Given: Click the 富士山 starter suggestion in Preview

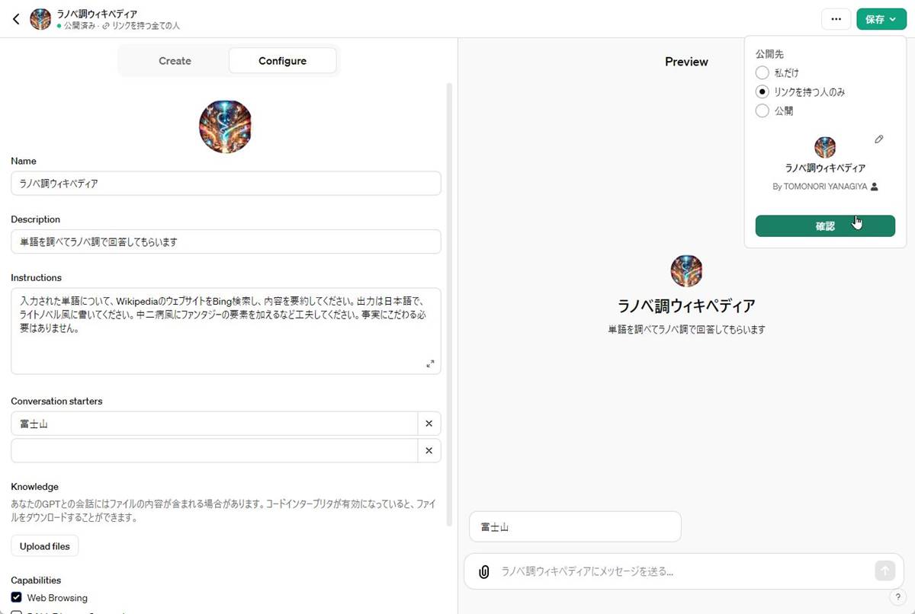Looking at the screenshot, I should pyautogui.click(x=575, y=526).
